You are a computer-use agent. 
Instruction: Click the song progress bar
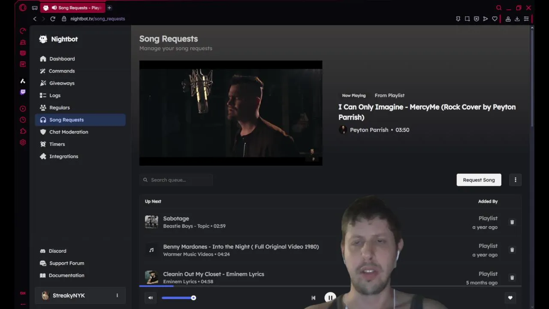(330, 286)
